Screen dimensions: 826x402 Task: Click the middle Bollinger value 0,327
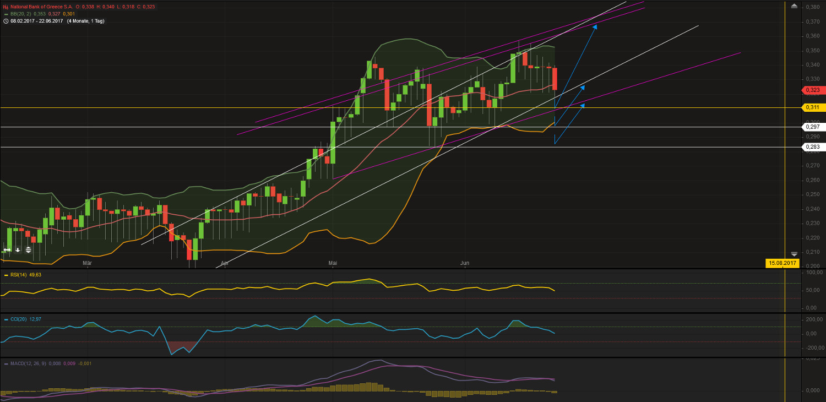coord(55,14)
